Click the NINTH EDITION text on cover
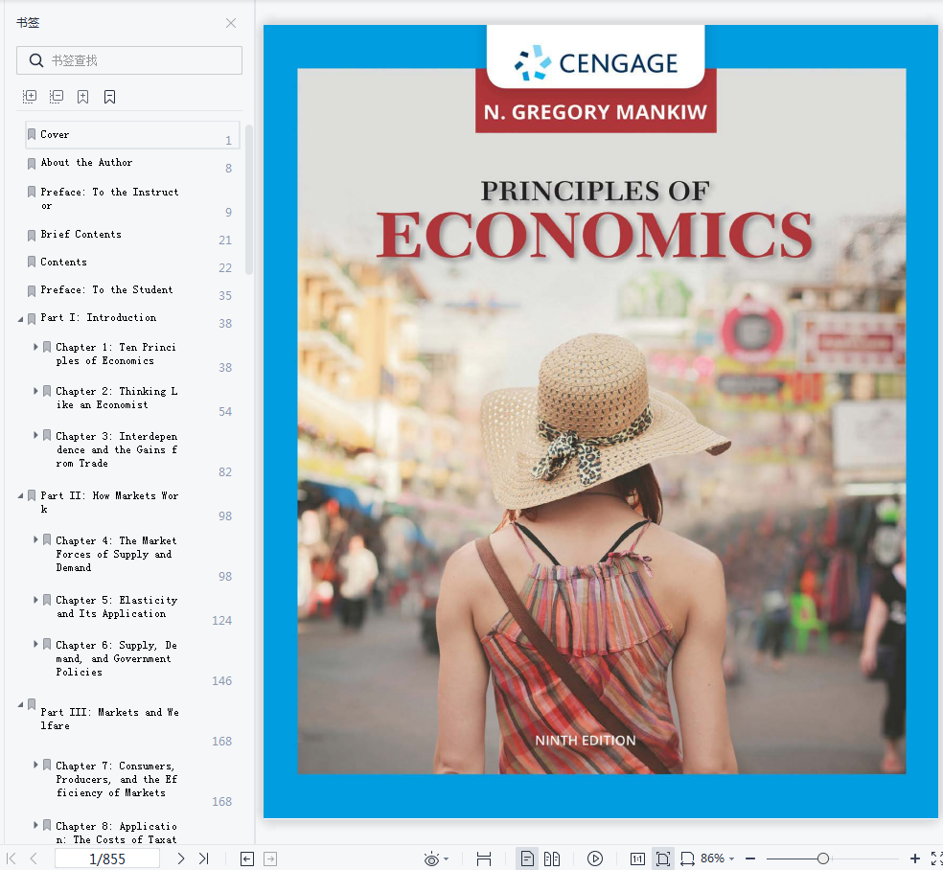 (586, 740)
